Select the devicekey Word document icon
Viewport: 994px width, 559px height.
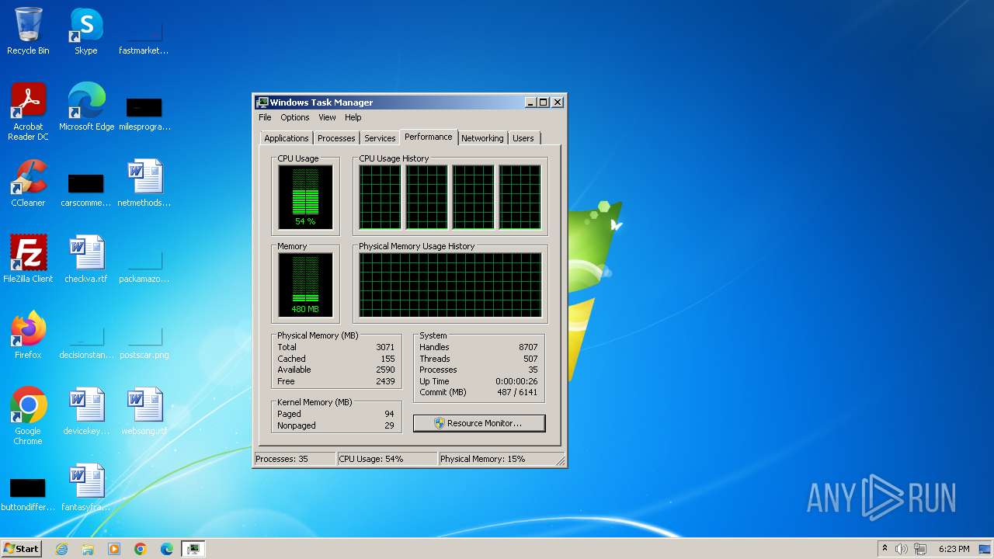86,411
